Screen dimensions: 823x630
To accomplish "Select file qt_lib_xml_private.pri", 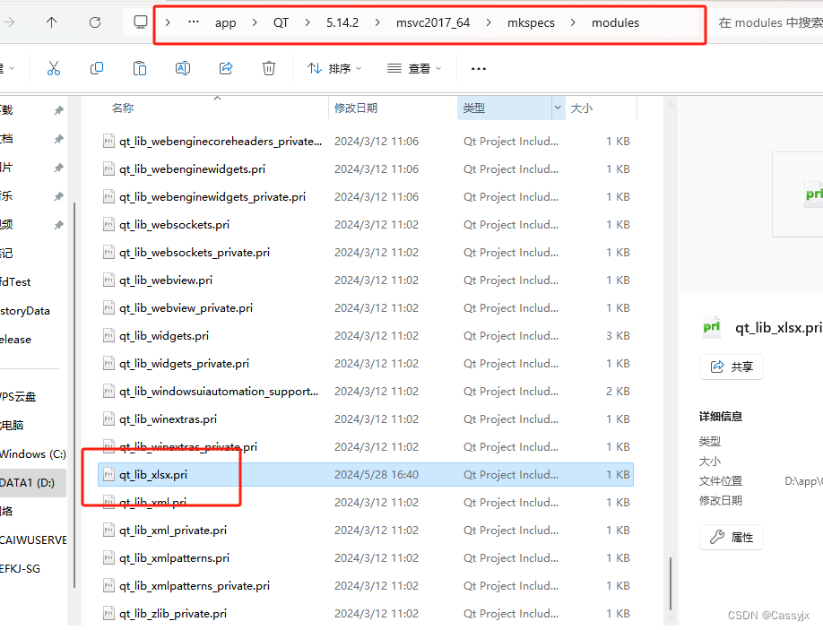I will [365, 530].
